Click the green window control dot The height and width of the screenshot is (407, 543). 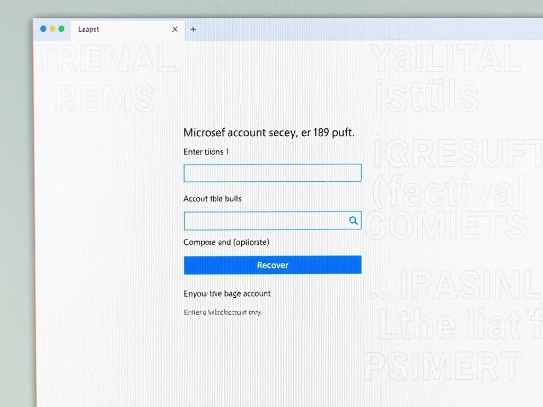[x=62, y=29]
